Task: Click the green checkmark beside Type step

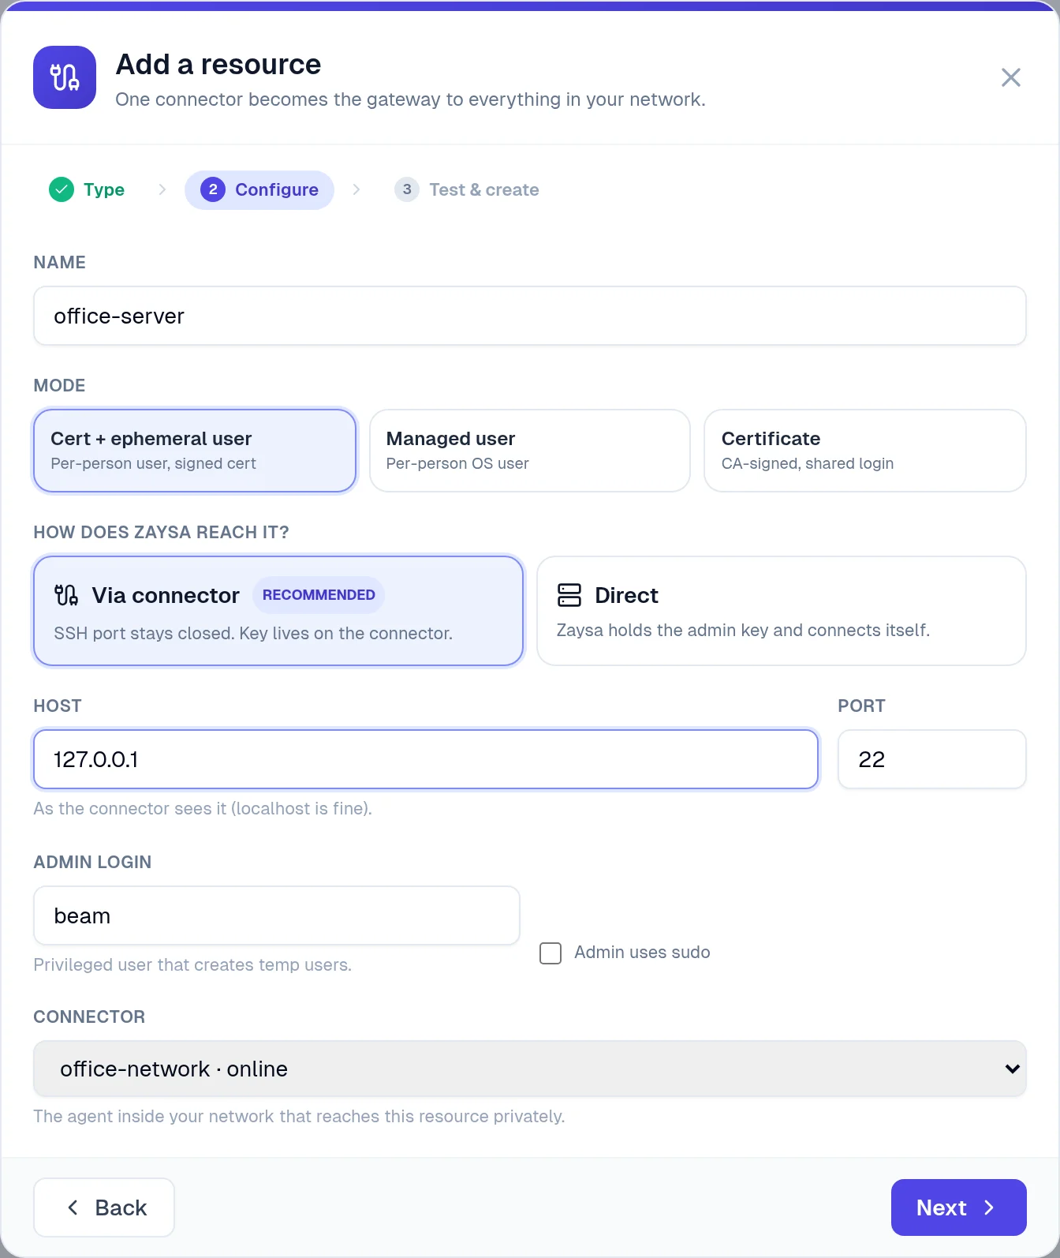Action: [x=62, y=189]
